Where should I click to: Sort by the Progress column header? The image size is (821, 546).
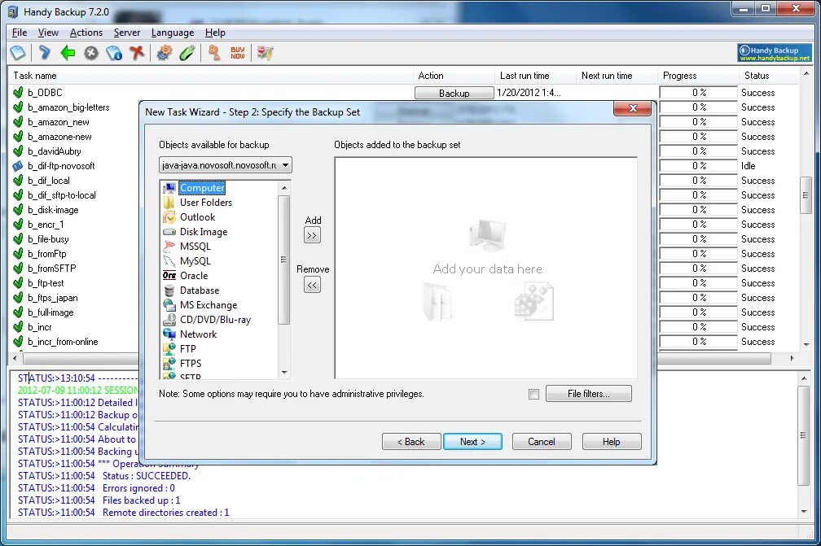click(697, 76)
